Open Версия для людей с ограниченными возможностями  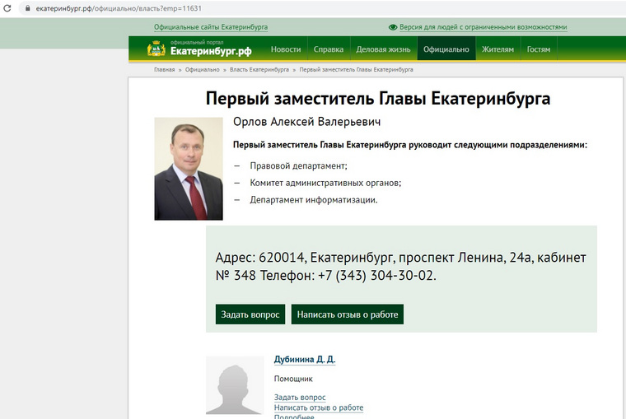point(483,27)
